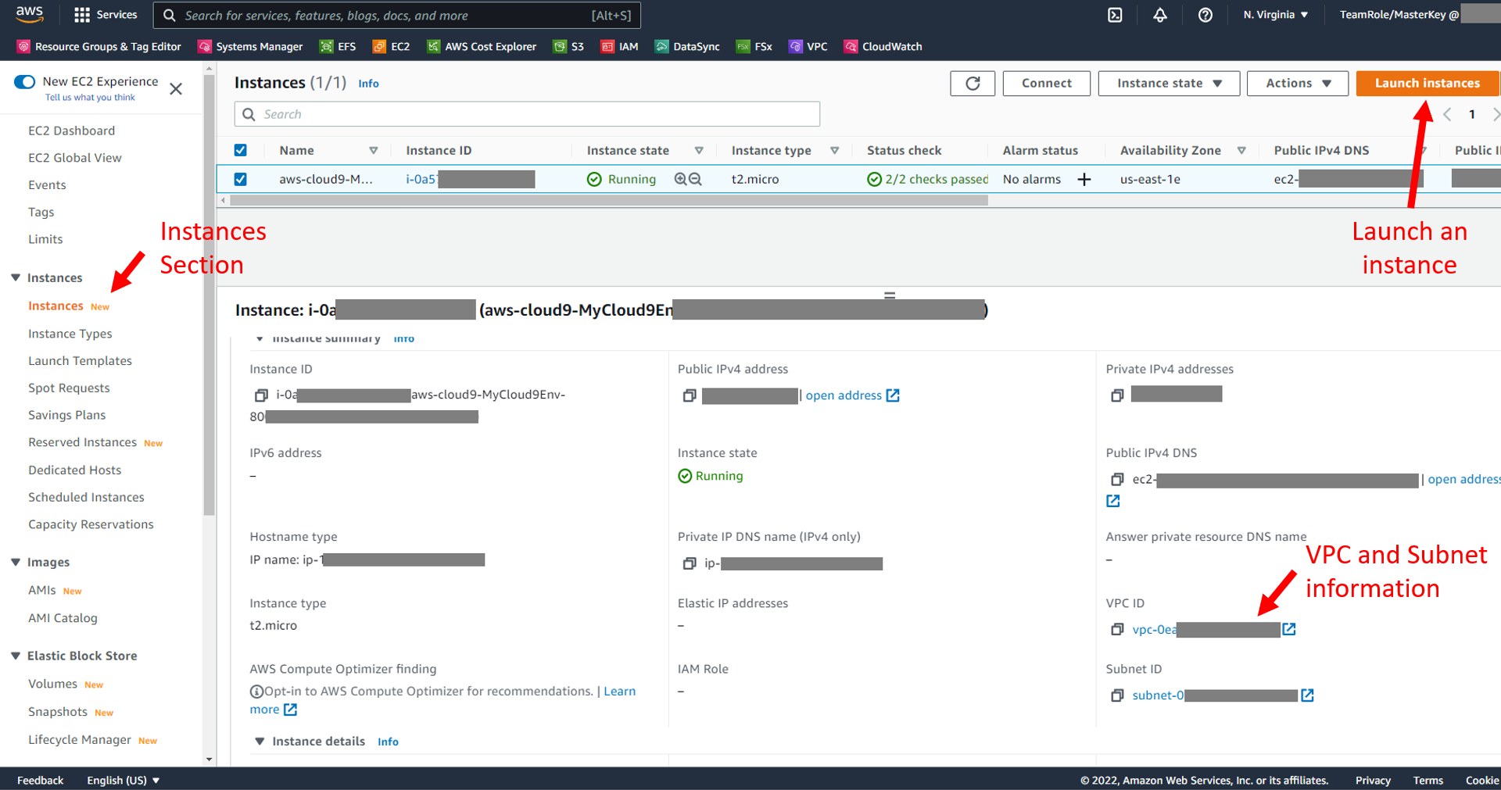Open the notifications bell
The image size is (1501, 790).
coord(1160,15)
